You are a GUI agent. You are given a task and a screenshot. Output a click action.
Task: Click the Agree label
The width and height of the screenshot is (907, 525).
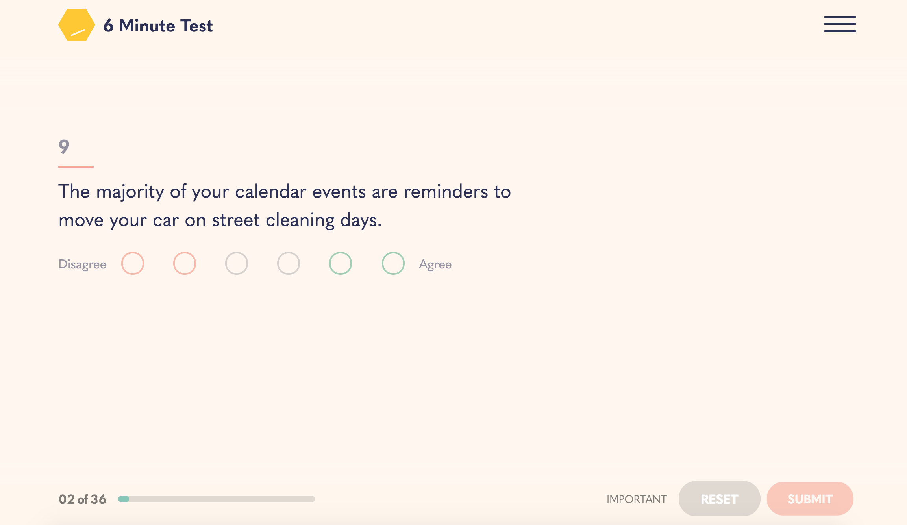435,264
